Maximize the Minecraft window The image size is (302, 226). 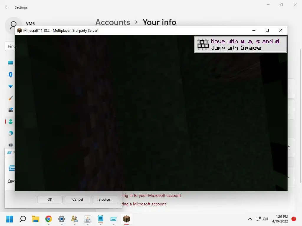[267, 30]
